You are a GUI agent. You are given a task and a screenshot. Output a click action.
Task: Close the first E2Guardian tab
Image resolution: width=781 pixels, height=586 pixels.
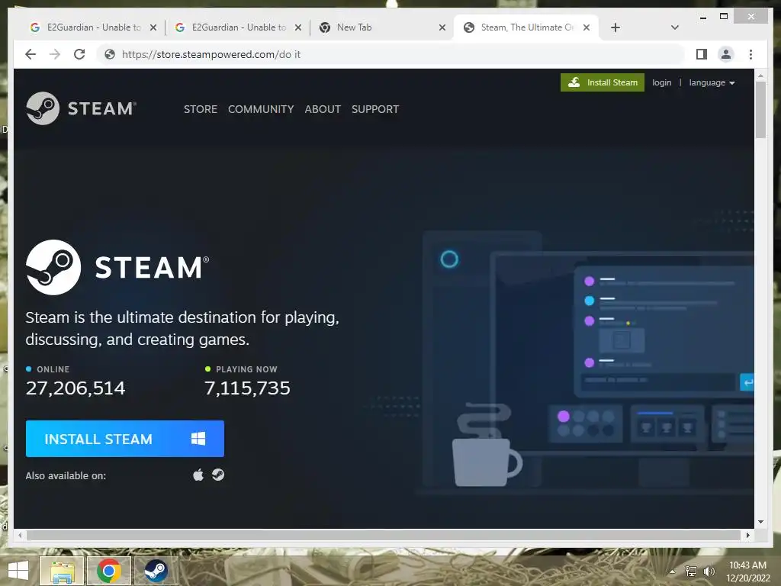(153, 27)
